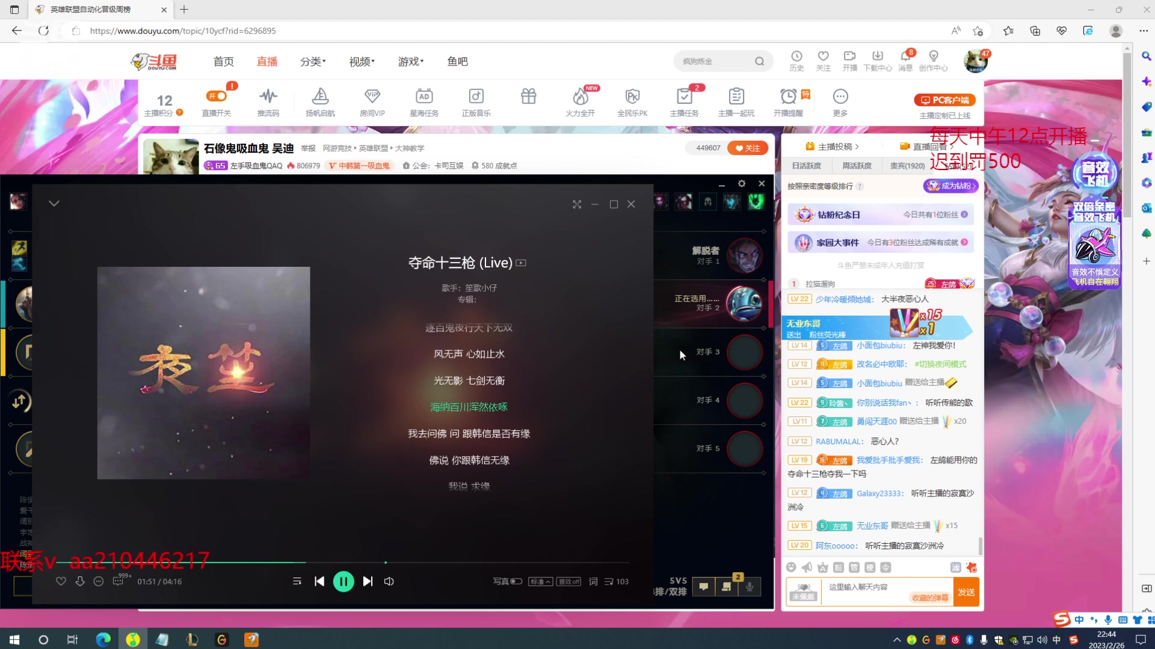Pause the song with the green pause button
The width and height of the screenshot is (1155, 649).
(x=343, y=581)
